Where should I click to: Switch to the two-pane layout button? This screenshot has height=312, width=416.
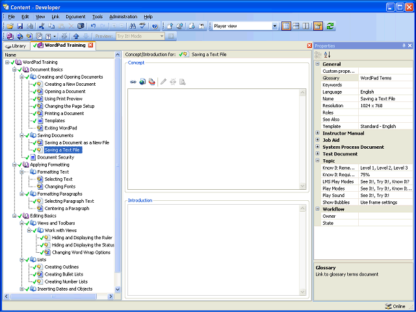point(306,26)
